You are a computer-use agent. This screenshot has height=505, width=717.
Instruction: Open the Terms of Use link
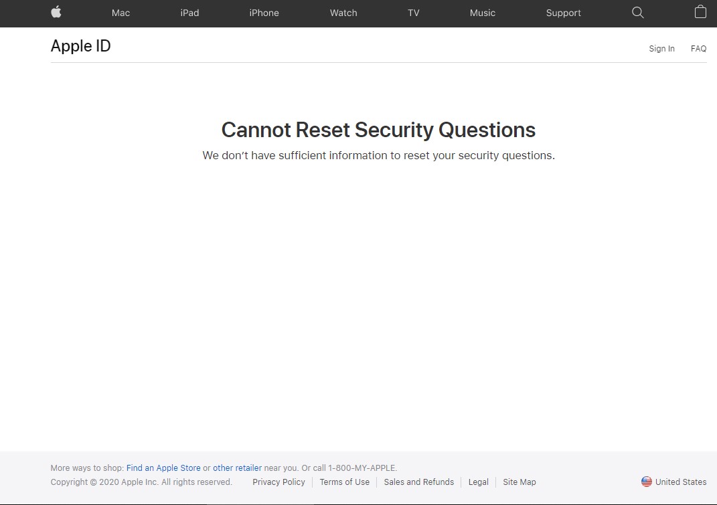(344, 482)
